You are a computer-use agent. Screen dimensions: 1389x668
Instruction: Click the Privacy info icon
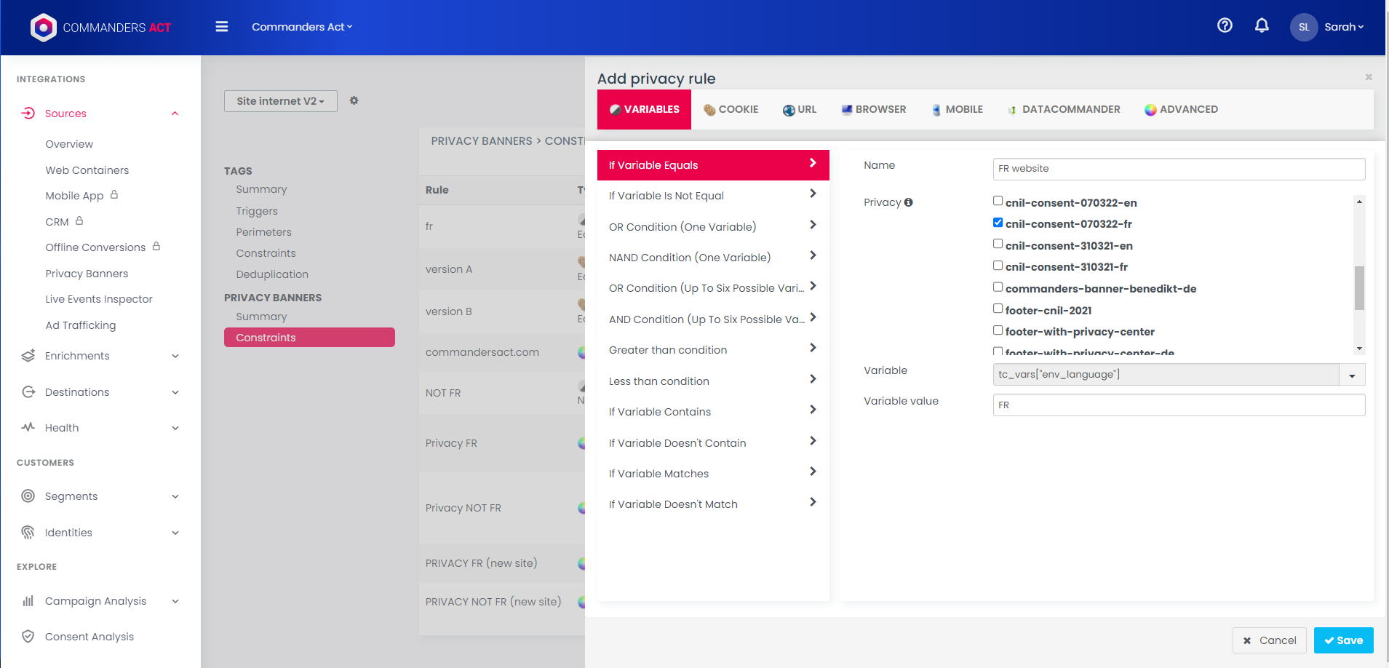(x=908, y=202)
